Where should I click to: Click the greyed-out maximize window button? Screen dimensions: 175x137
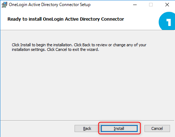pos(151,5)
